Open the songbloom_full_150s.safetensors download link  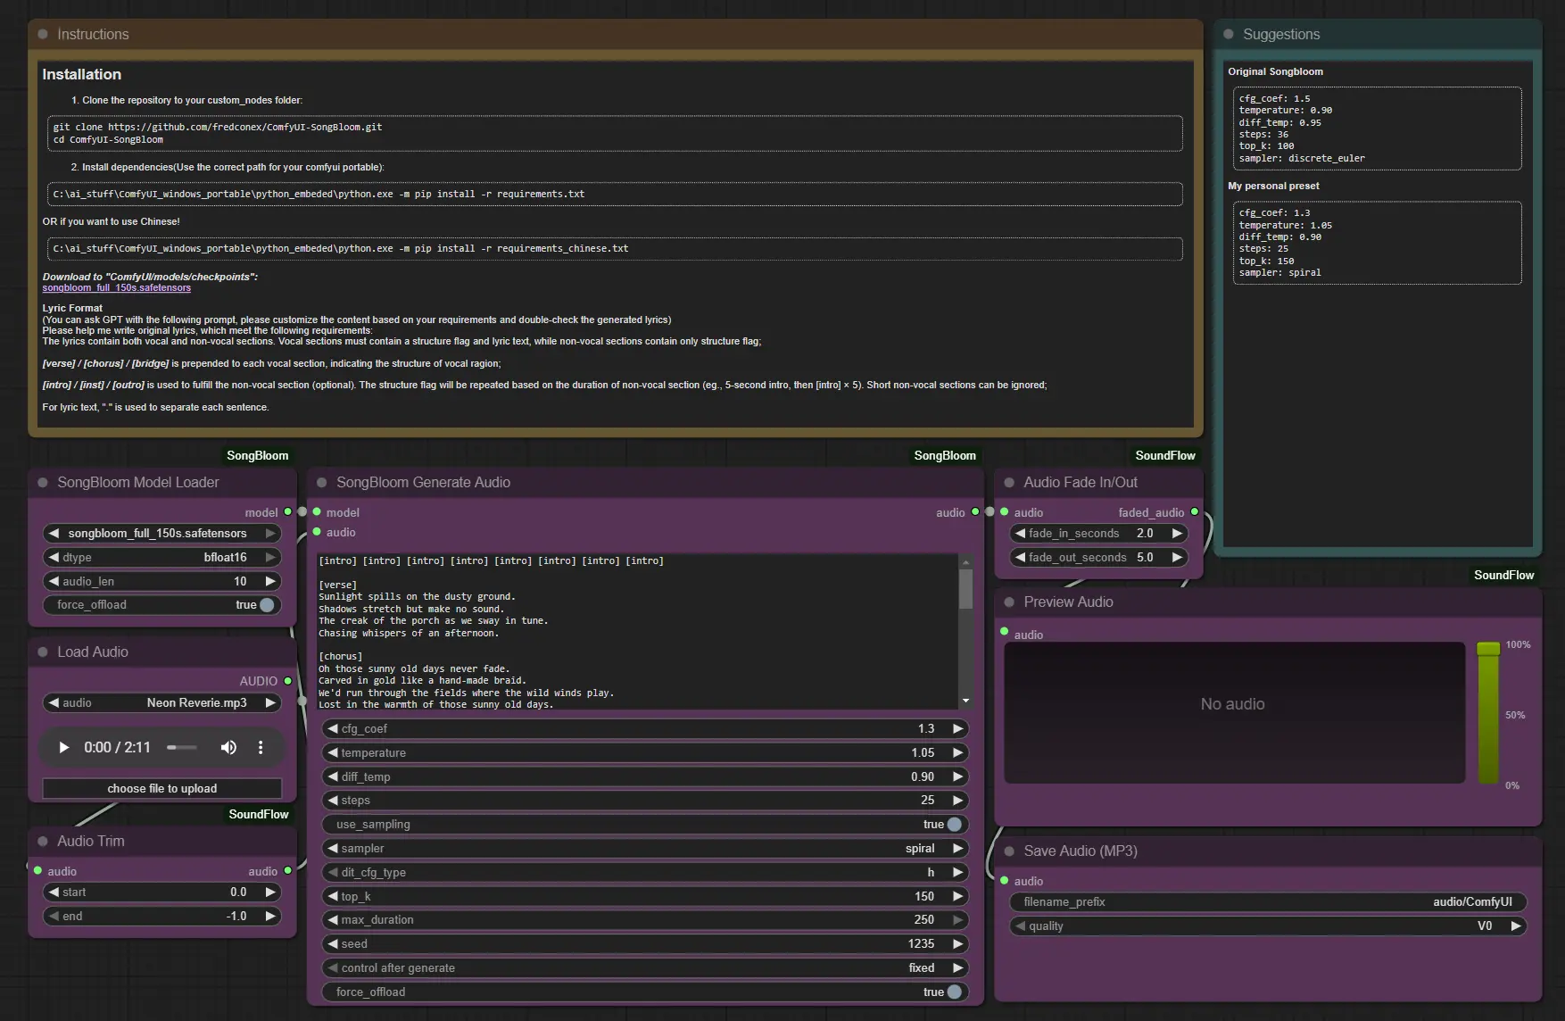pyautogui.click(x=117, y=288)
